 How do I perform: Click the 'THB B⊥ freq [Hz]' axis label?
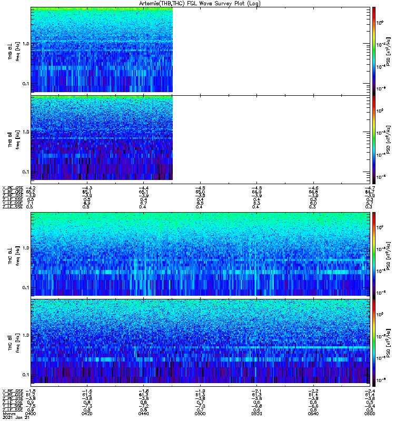coord(14,51)
